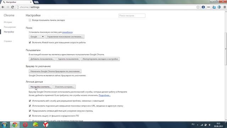Viewport: 227px width, 128px height.
Task: Click the blue circular extension icon left of the Chrome menu
Action: tap(219, 7)
